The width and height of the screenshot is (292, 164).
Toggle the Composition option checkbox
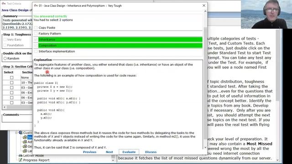point(36,46)
